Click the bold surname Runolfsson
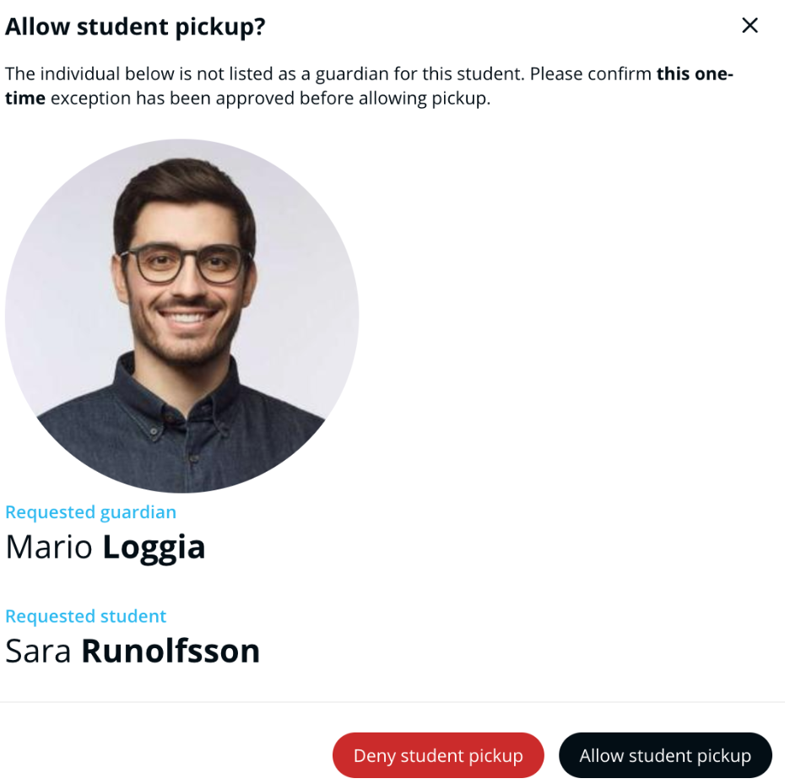This screenshot has height=784, width=785. [x=171, y=652]
